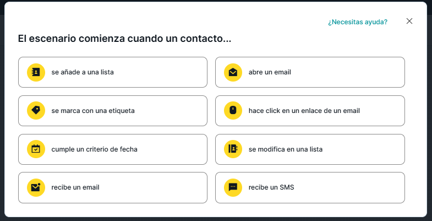432x221 pixels.
Task: Open the '¿Necesitas ayuda?' help link
Action: click(x=357, y=22)
